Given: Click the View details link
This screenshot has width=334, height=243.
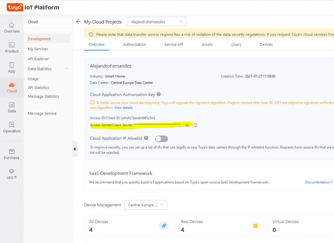Looking at the screenshot, I should point(123,108).
